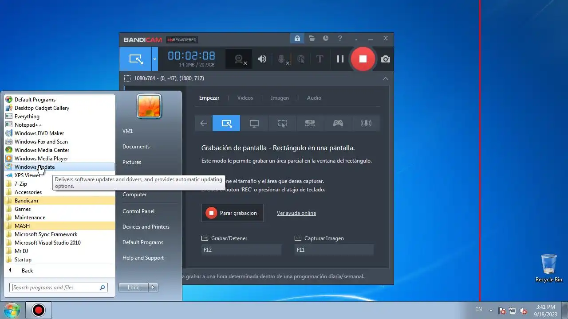
Task: Pause the Bandicam recording
Action: tap(340, 59)
